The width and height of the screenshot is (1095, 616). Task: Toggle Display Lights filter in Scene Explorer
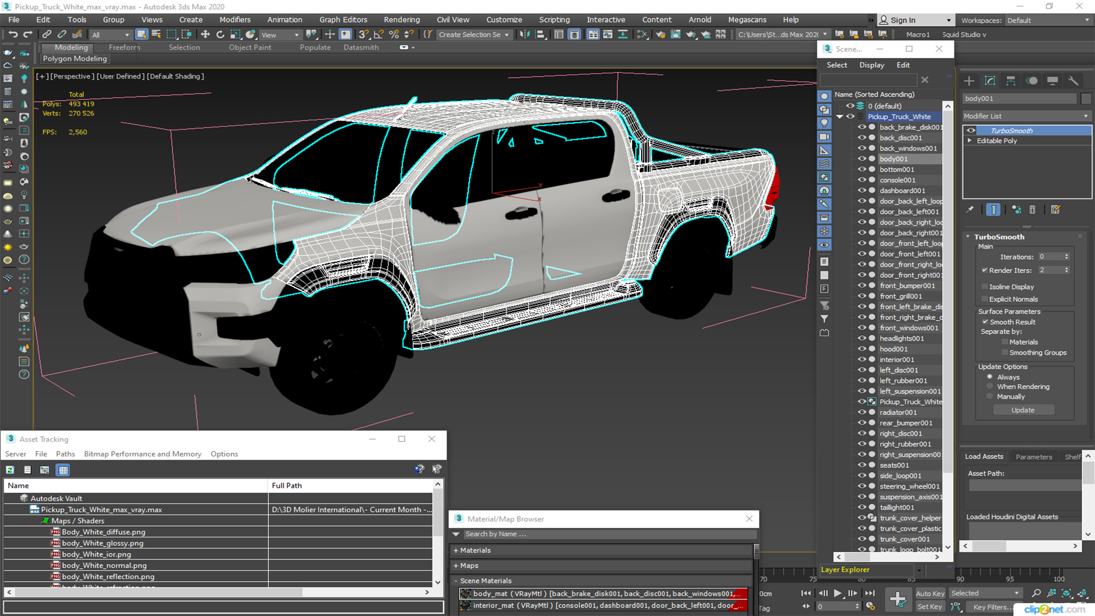pos(824,123)
